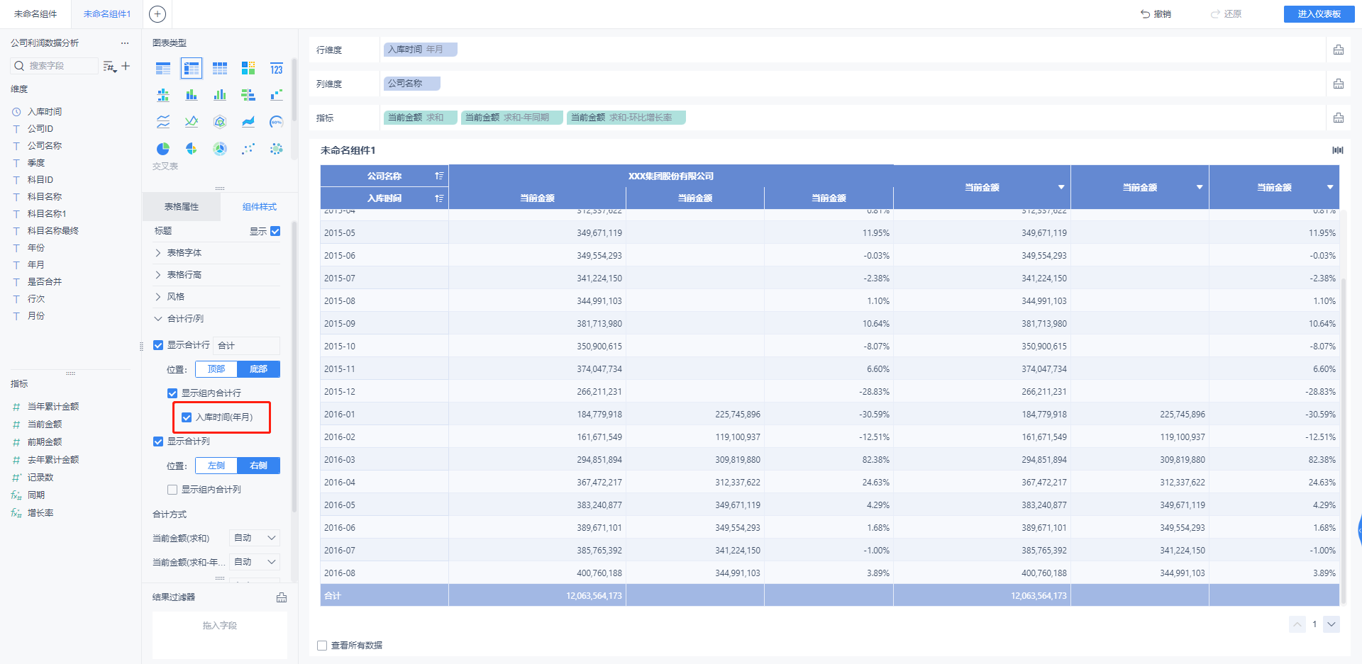
Task: Select the percentage gauge chart icon
Action: click(x=277, y=122)
